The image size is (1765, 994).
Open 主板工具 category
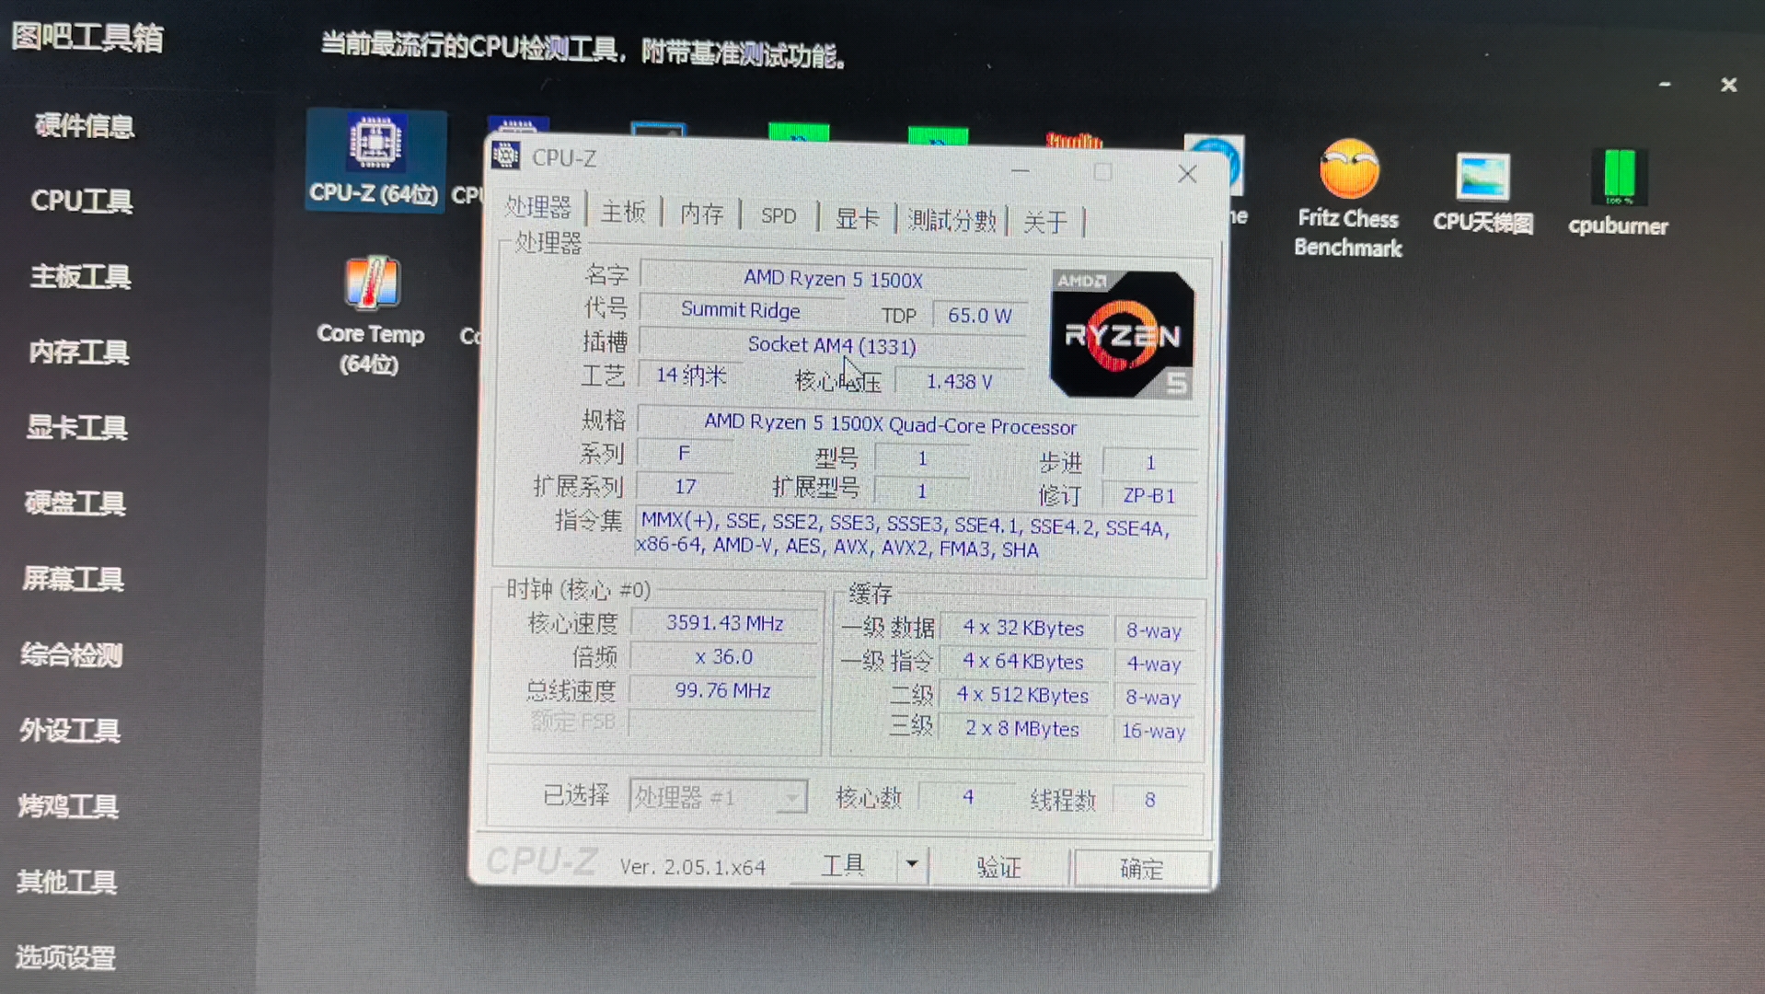point(80,276)
